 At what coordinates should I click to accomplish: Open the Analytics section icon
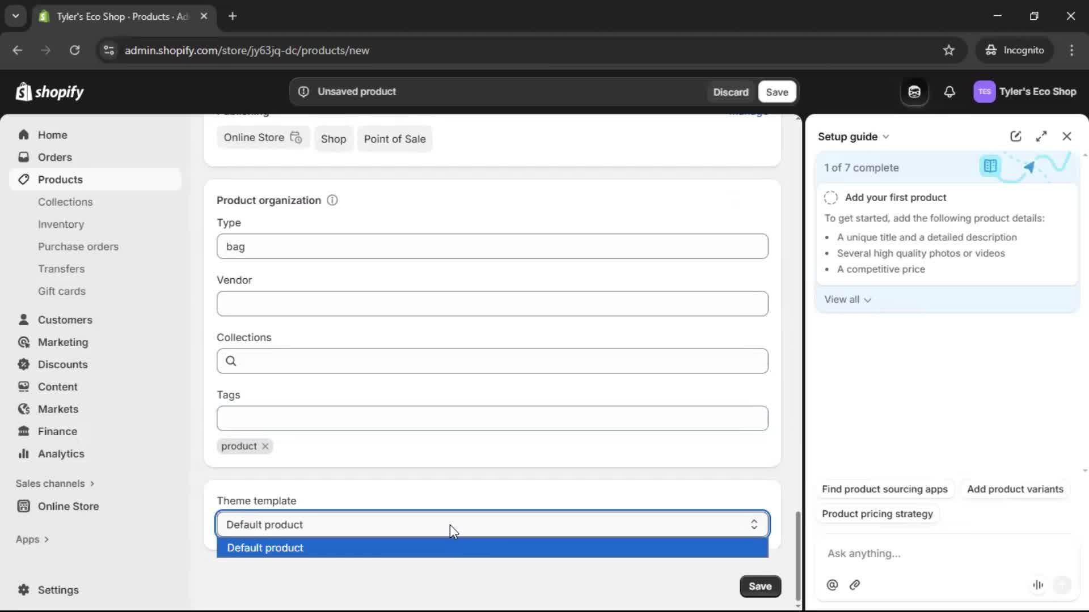click(x=24, y=454)
